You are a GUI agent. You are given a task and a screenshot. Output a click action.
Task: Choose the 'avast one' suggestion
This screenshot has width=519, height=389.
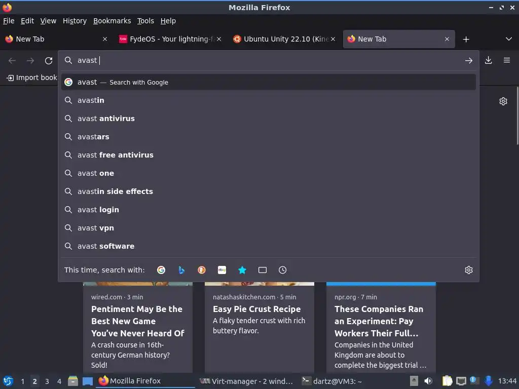[269, 173]
